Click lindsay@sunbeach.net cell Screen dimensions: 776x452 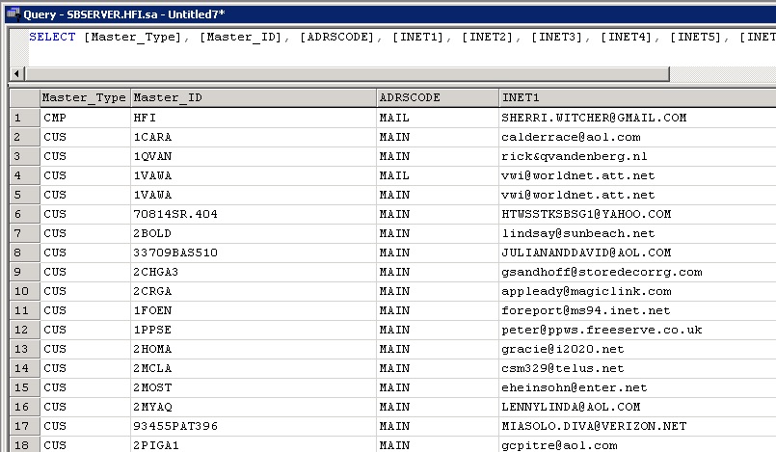pos(637,233)
